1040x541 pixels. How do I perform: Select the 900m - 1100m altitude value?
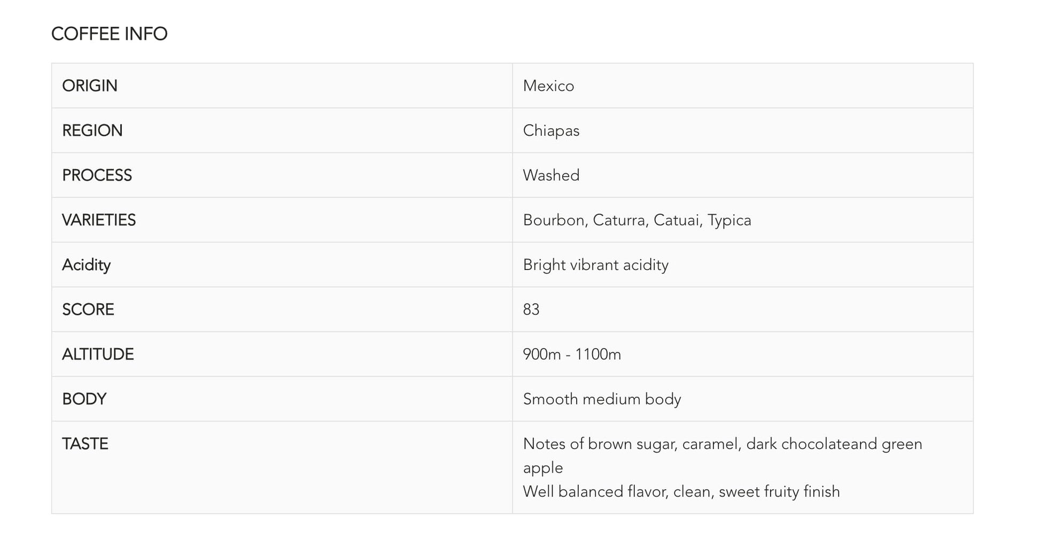click(572, 354)
